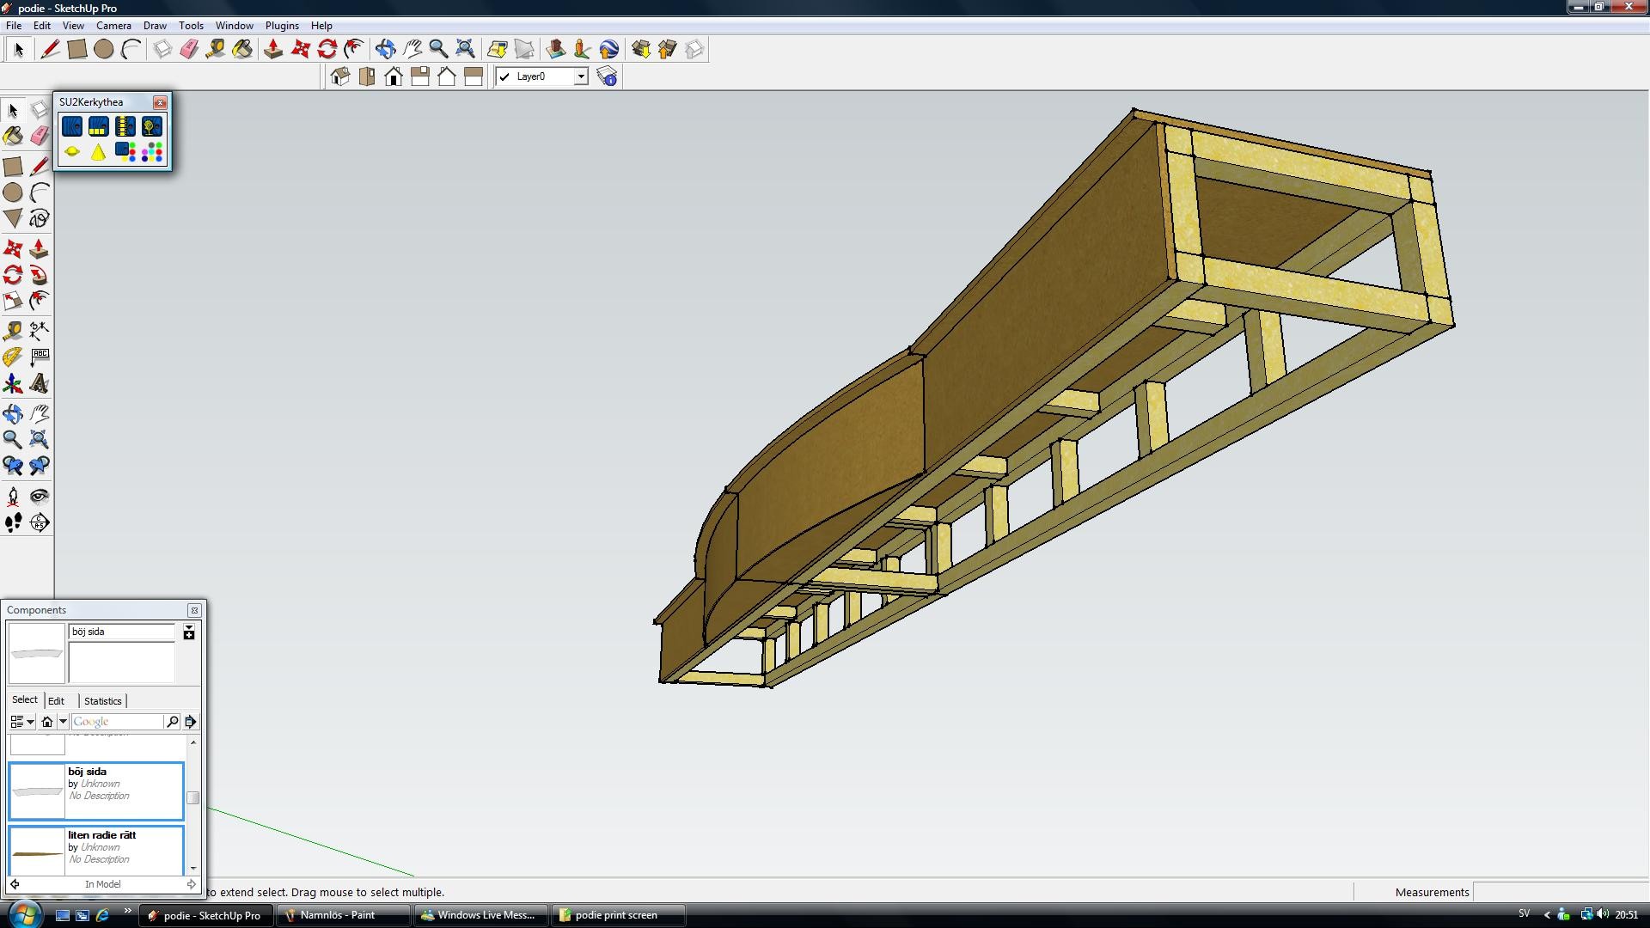Select the Position Camera tool

pyautogui.click(x=13, y=496)
